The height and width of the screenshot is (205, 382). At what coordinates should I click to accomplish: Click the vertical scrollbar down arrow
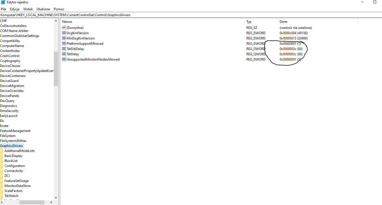click(x=56, y=197)
